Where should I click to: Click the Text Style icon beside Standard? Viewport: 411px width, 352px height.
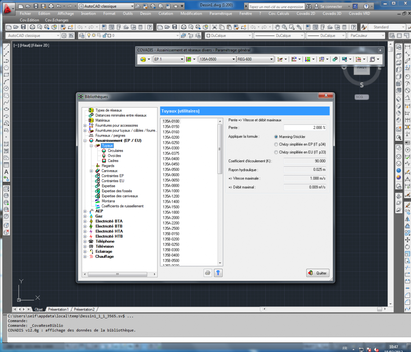364,27
